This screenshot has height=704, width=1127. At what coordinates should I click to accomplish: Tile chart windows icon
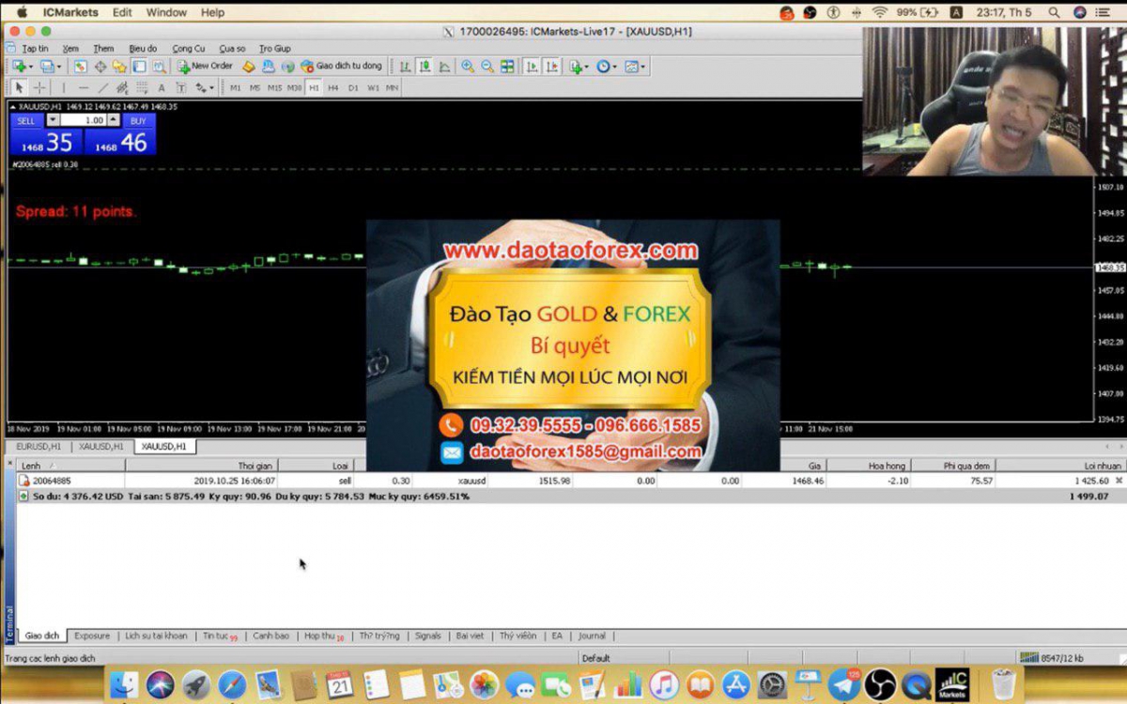pyautogui.click(x=507, y=67)
